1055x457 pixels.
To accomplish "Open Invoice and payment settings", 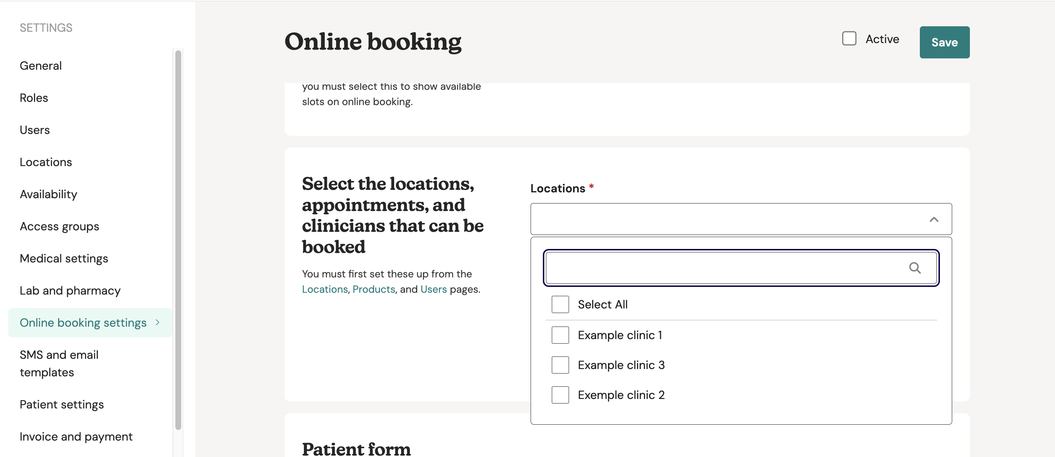I will click(76, 437).
